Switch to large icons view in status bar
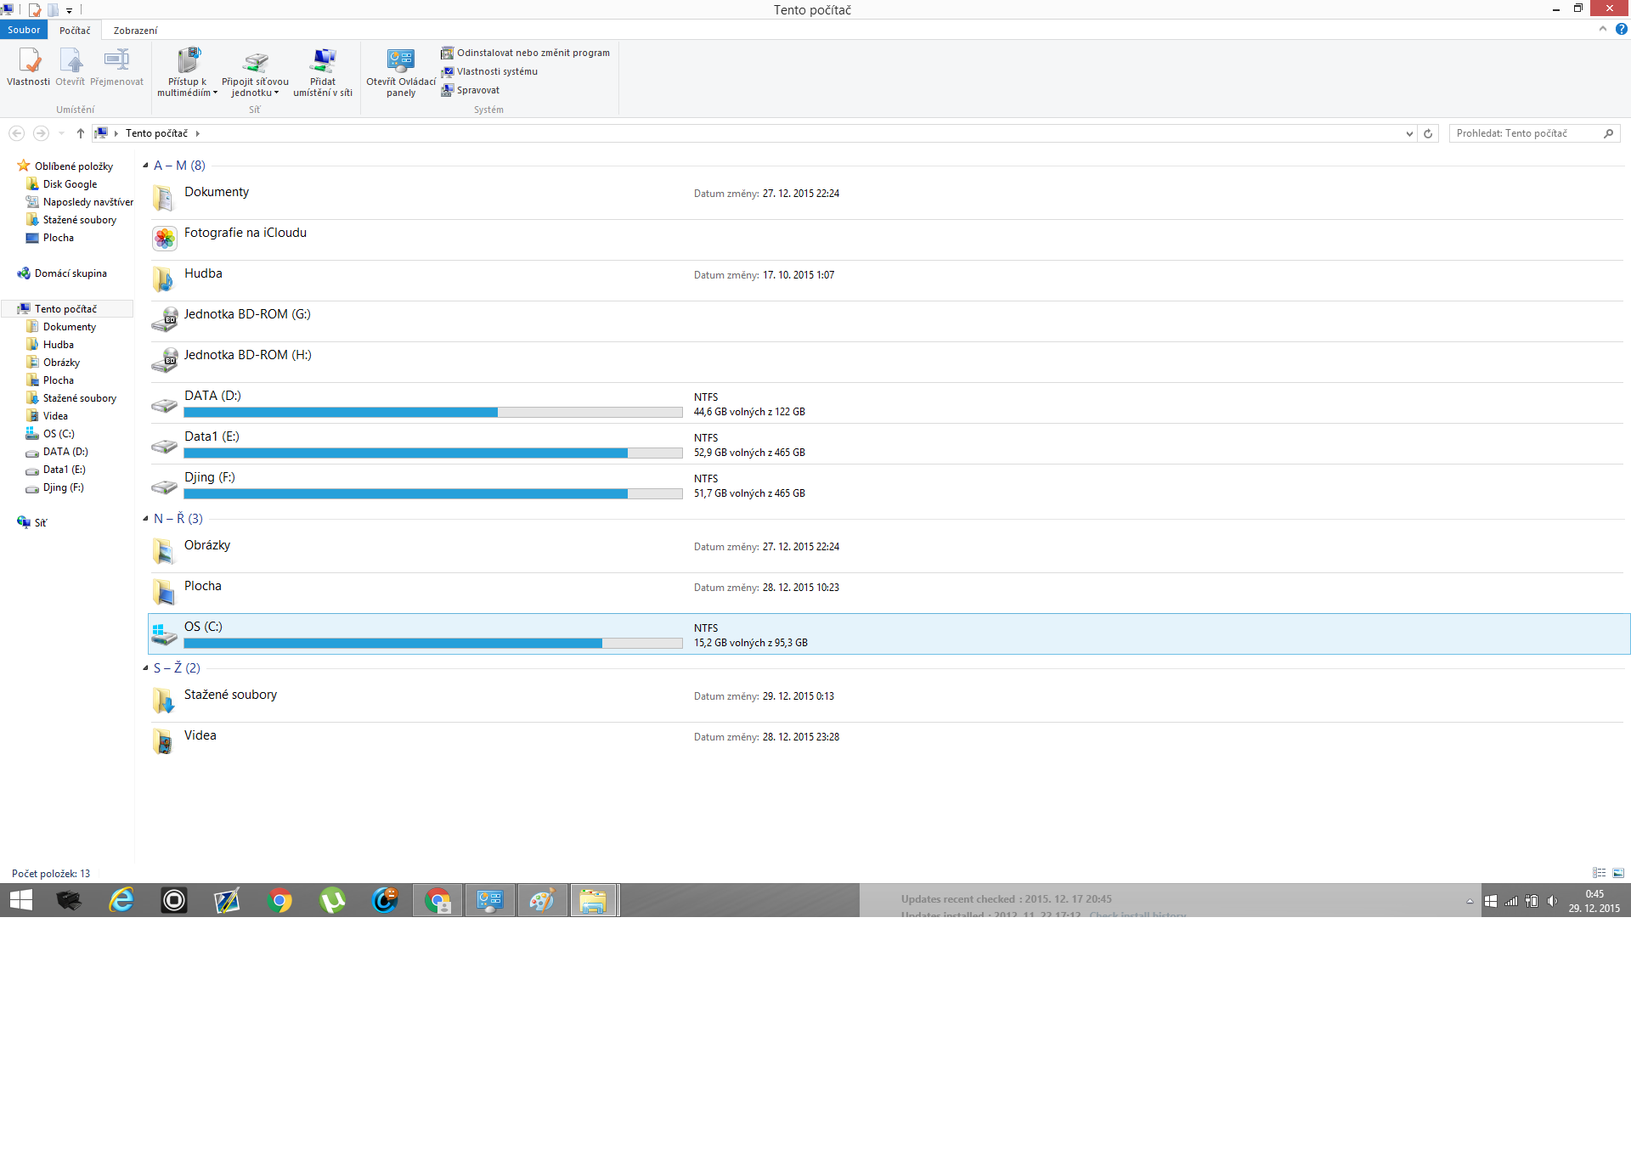 click(1618, 873)
